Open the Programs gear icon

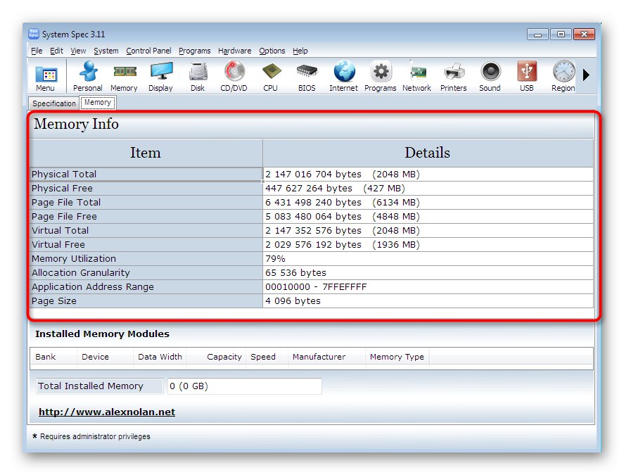tap(381, 77)
